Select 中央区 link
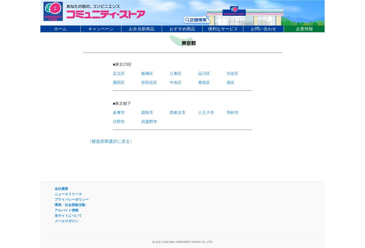 [176, 82]
